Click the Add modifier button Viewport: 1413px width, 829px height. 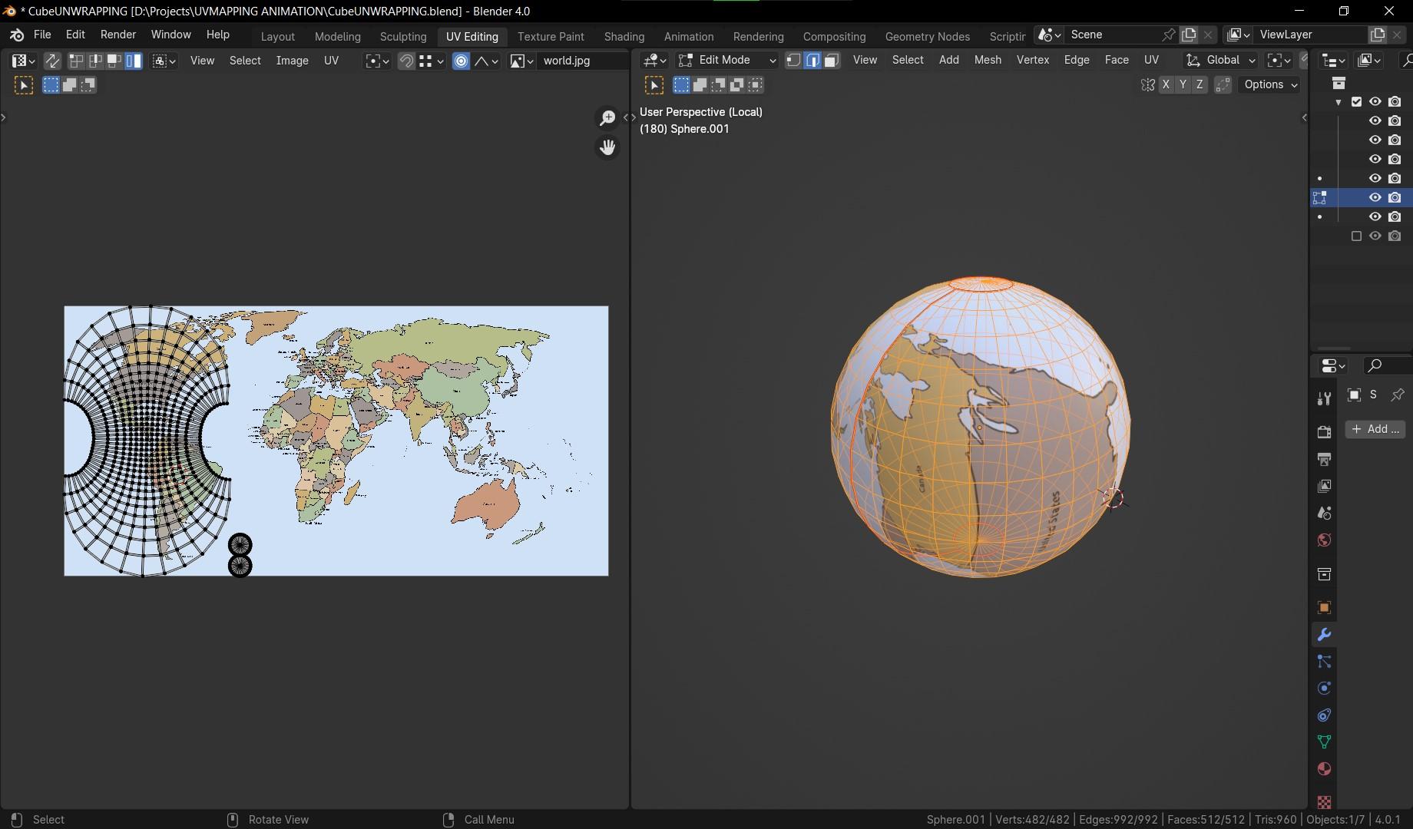(x=1375, y=429)
